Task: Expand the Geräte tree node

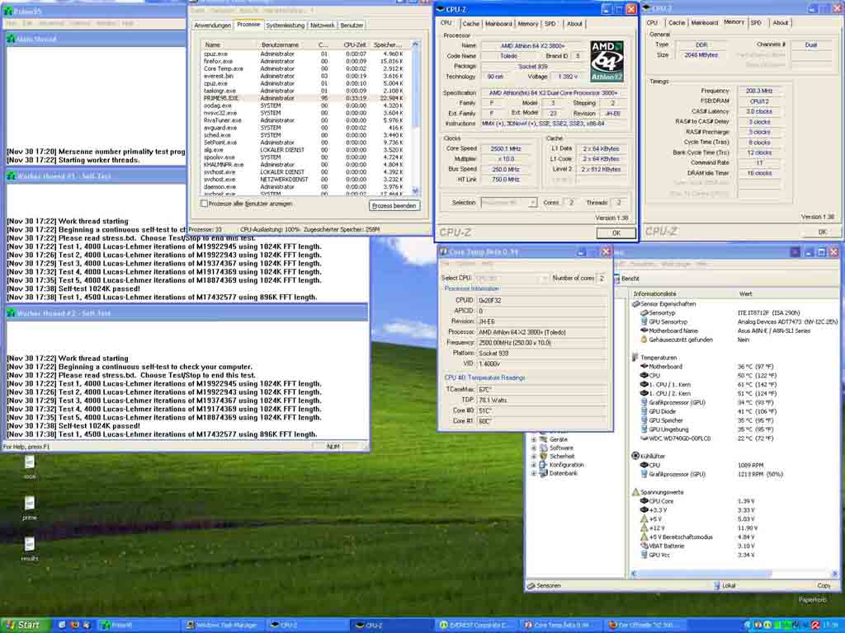Action: coord(534,439)
